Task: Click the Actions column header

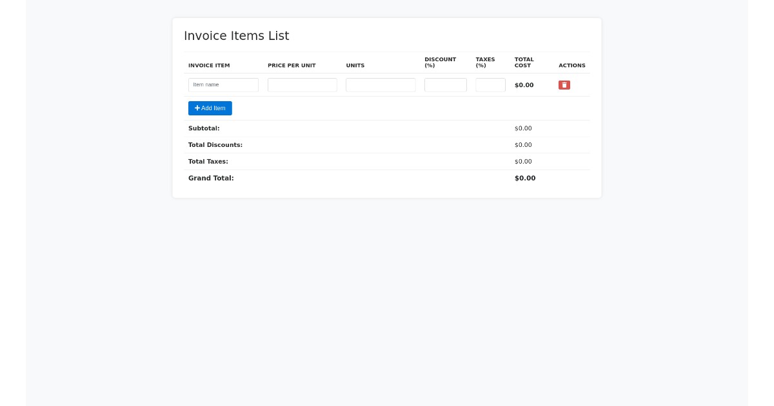Action: tap(571, 66)
